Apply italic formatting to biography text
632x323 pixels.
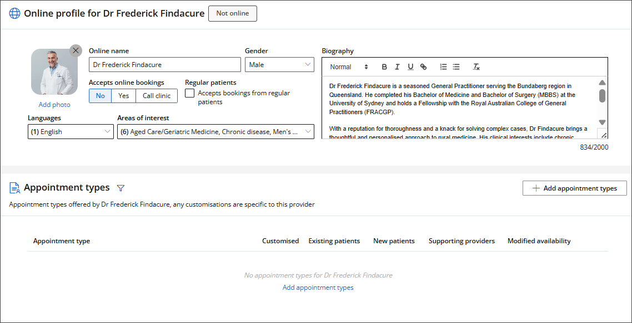[397, 66]
